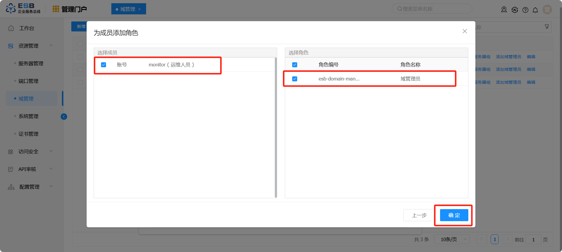Collapse the sidebar with the blue arrow

tap(64, 117)
